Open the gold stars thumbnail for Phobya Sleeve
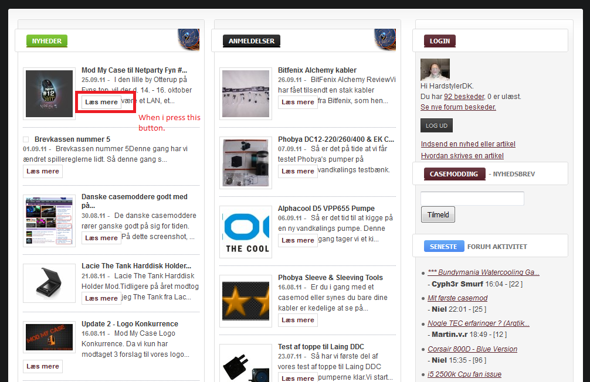 [246, 301]
